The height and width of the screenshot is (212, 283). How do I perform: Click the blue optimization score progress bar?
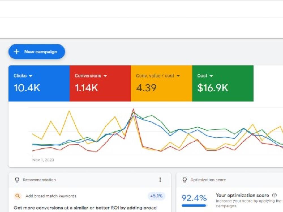(194, 205)
